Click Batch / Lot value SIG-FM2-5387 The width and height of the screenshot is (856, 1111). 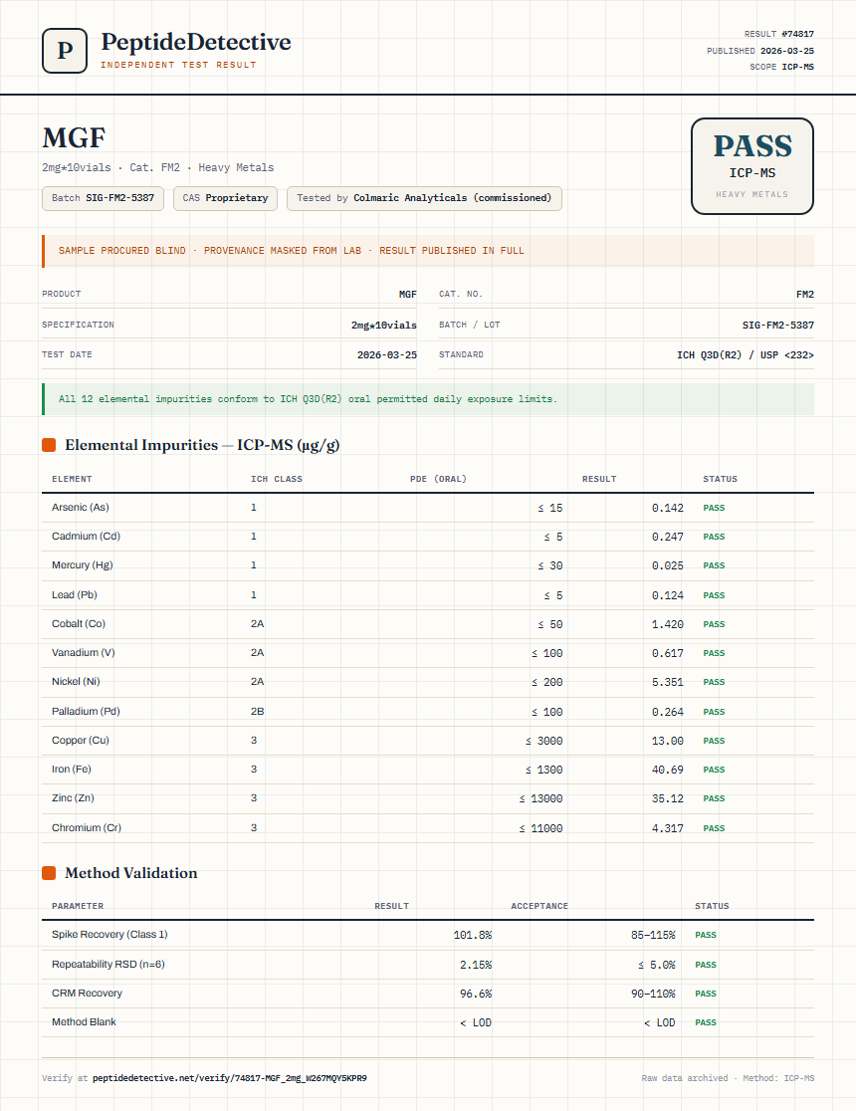(x=778, y=326)
